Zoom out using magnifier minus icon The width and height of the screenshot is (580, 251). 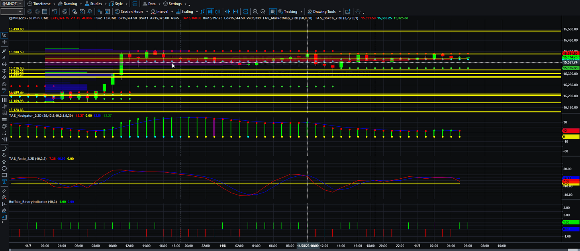[263, 12]
